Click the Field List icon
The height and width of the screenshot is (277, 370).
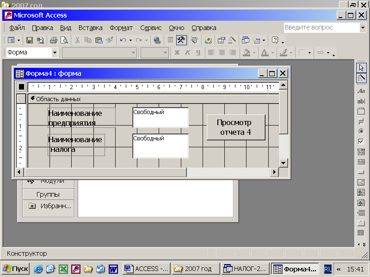tap(170, 40)
